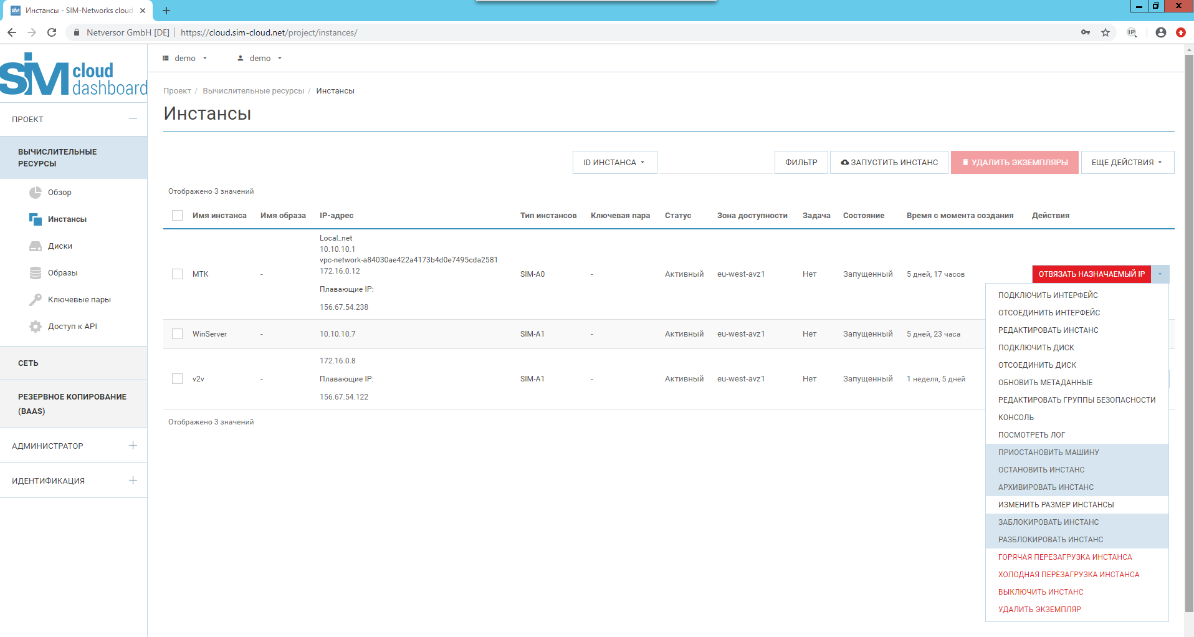Choose РЕДАКТИРОВАТЬ ИНСТАНС menu entry
The width and height of the screenshot is (1194, 637).
[x=1077, y=330]
